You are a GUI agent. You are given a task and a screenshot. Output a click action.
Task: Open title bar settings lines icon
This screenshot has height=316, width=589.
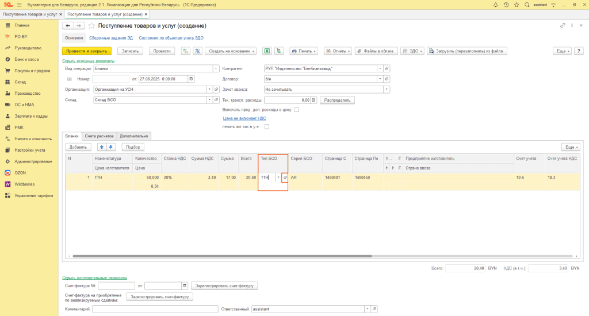pyautogui.click(x=553, y=5)
